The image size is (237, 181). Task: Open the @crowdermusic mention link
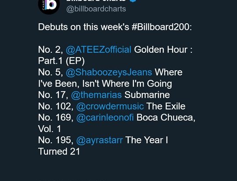coord(110,106)
